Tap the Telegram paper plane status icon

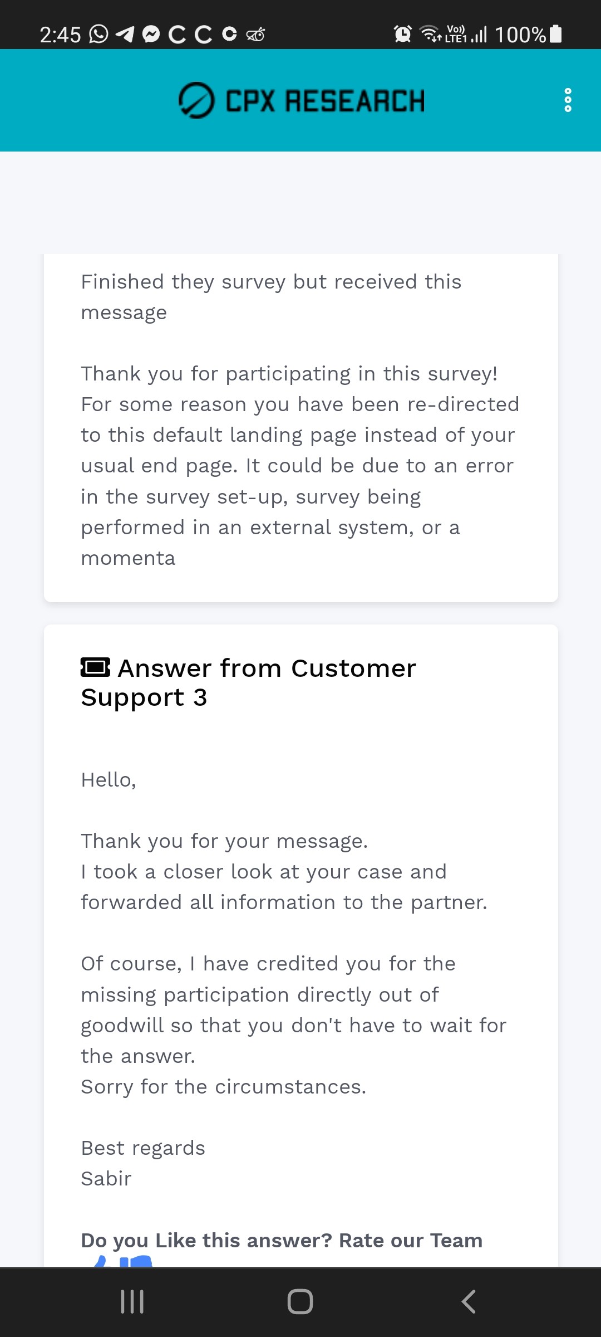click(125, 35)
